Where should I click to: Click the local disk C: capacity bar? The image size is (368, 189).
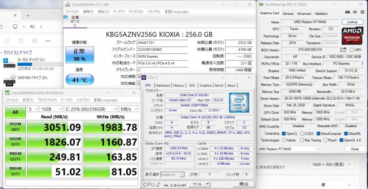[x=40, y=64]
